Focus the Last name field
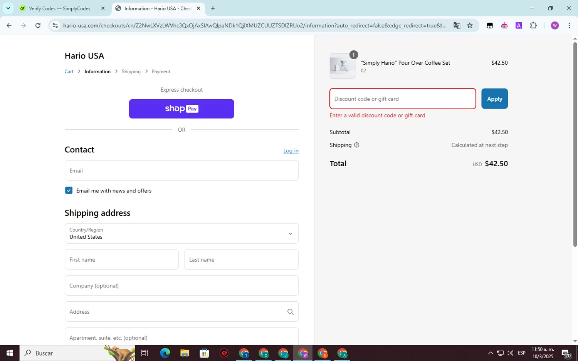Viewport: 578px width, 361px height. (242, 259)
